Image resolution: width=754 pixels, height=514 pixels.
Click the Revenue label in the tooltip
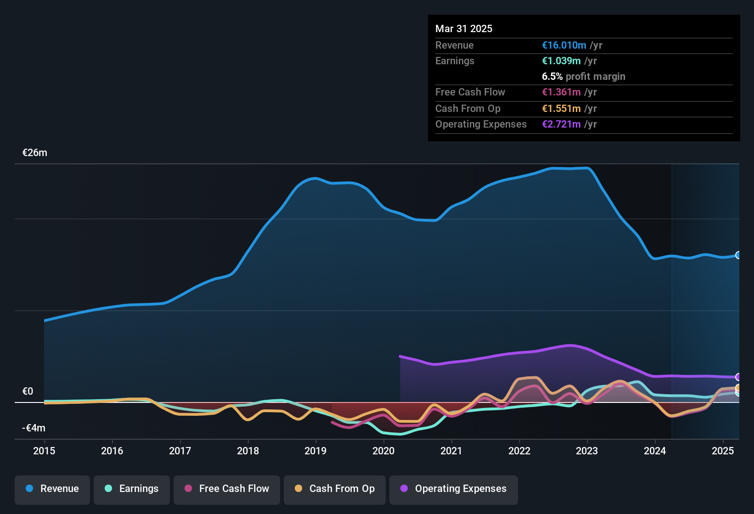coord(455,45)
